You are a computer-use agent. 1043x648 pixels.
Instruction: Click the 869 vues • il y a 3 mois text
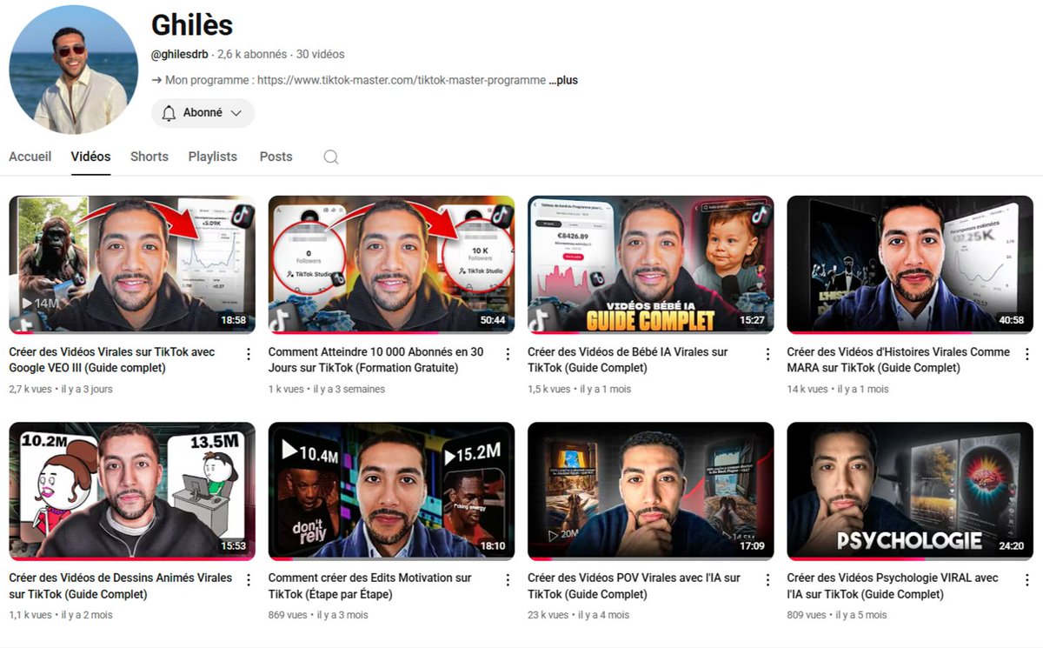coord(318,615)
